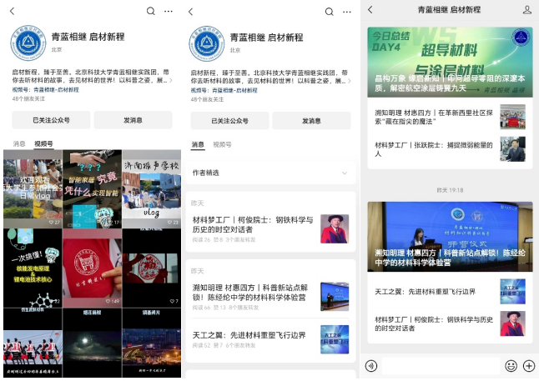The image size is (539, 381).
Task: Open article 柯俊院士:钢铁科学与历史 in middle list
Action: coord(270,228)
